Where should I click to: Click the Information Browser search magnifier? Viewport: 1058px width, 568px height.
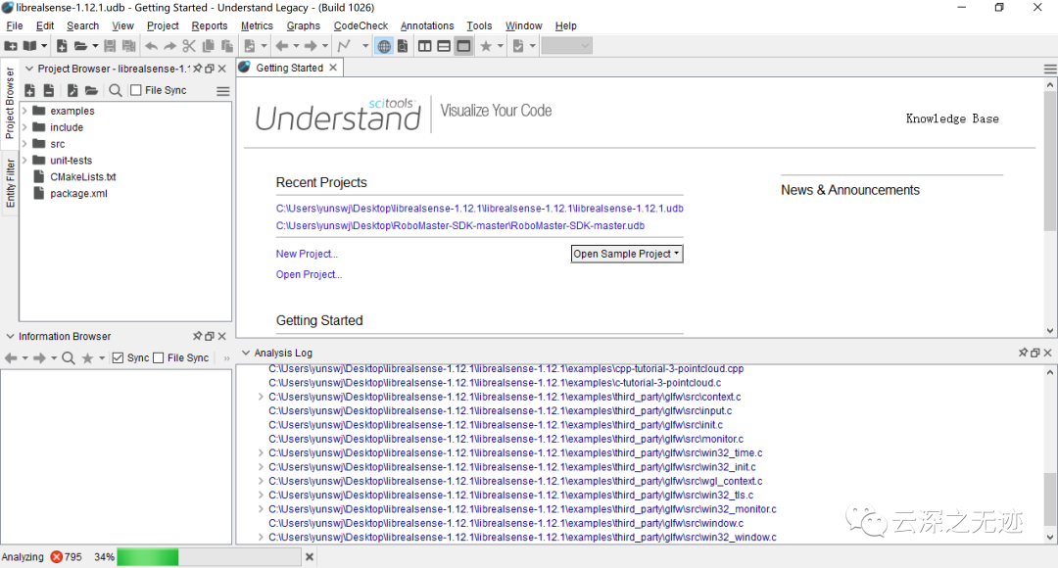click(x=69, y=358)
